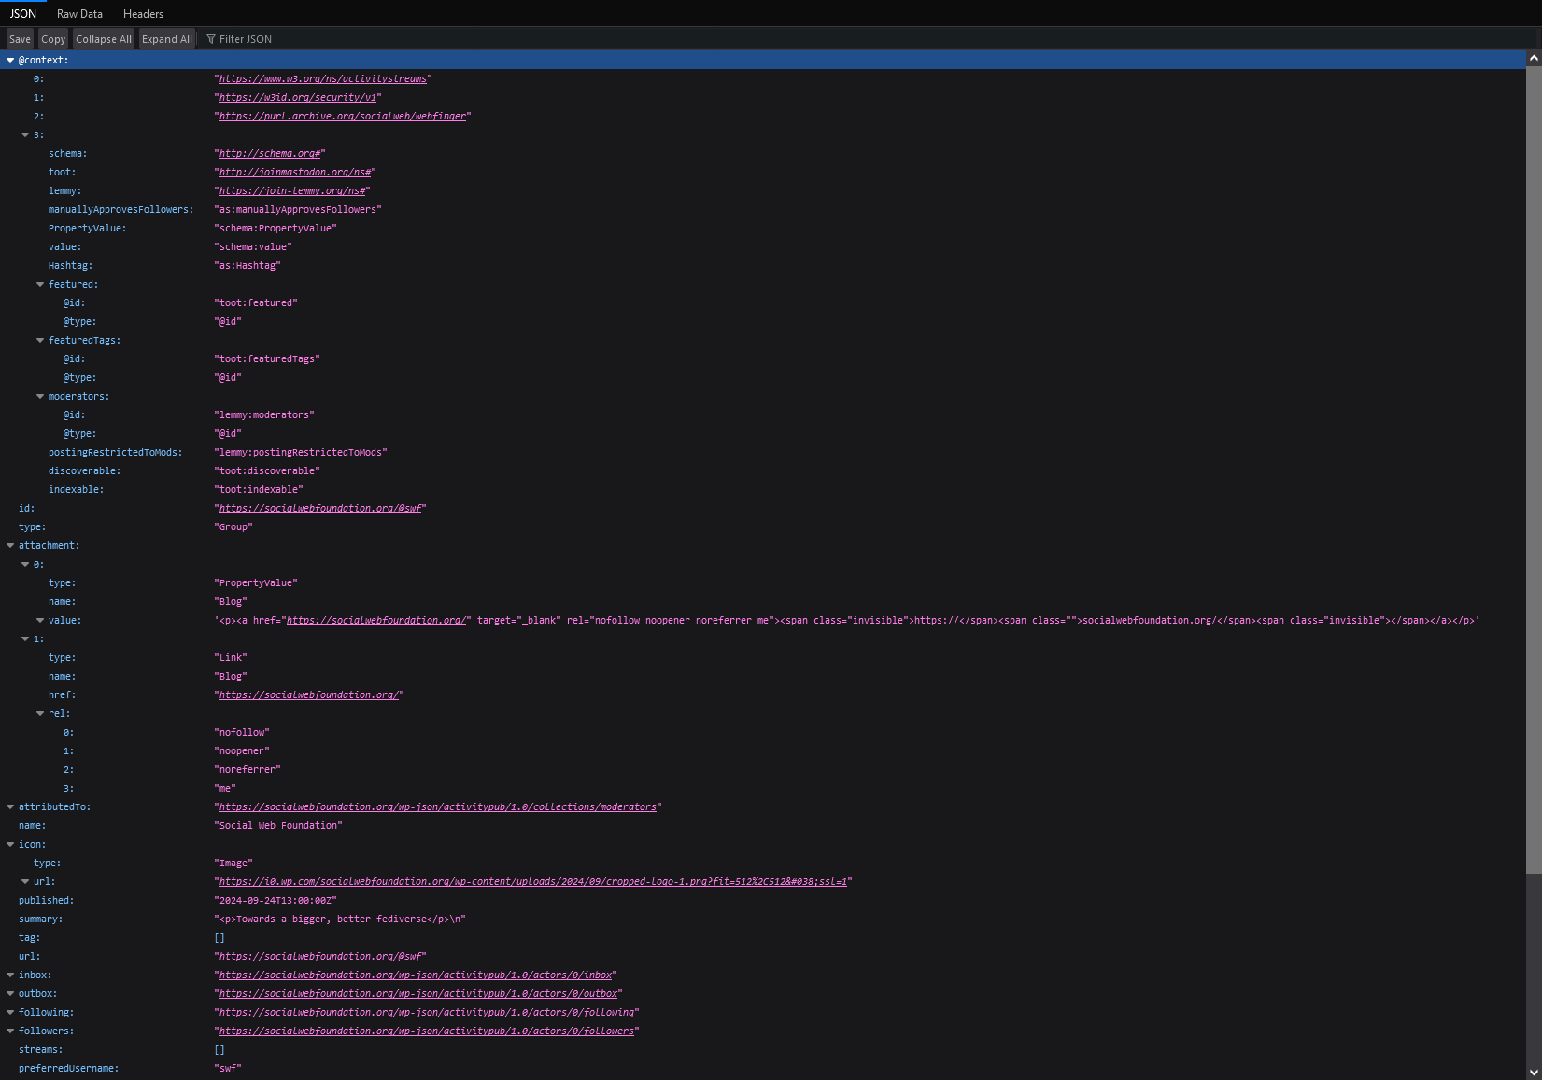Select the "toot:indexable" value
The image size is (1542, 1080).
click(x=259, y=489)
